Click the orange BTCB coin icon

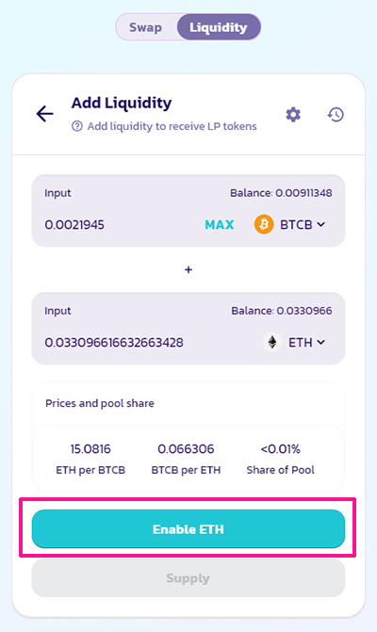click(x=264, y=224)
